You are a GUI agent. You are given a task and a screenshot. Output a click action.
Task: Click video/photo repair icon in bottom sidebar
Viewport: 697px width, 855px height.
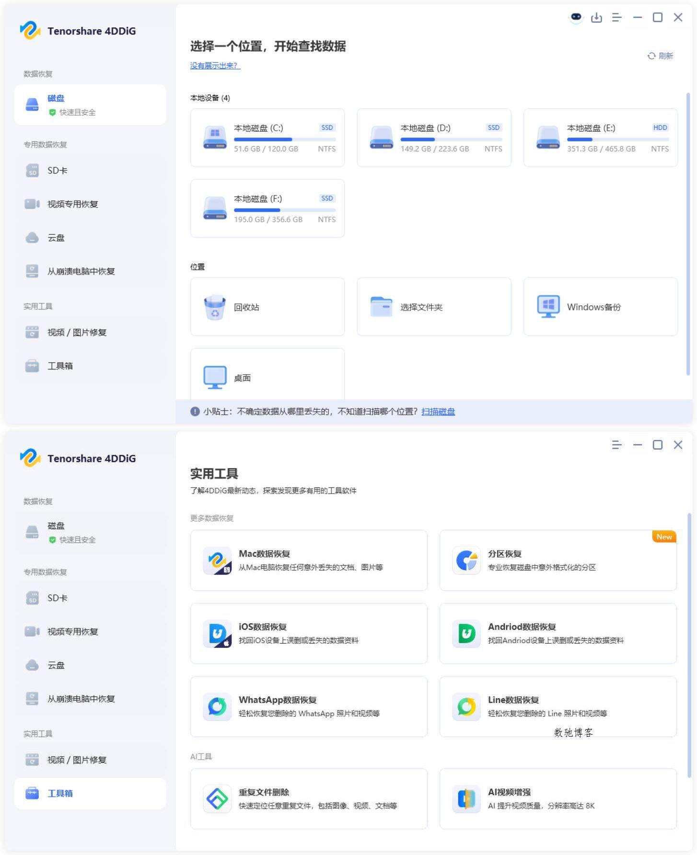coord(32,760)
